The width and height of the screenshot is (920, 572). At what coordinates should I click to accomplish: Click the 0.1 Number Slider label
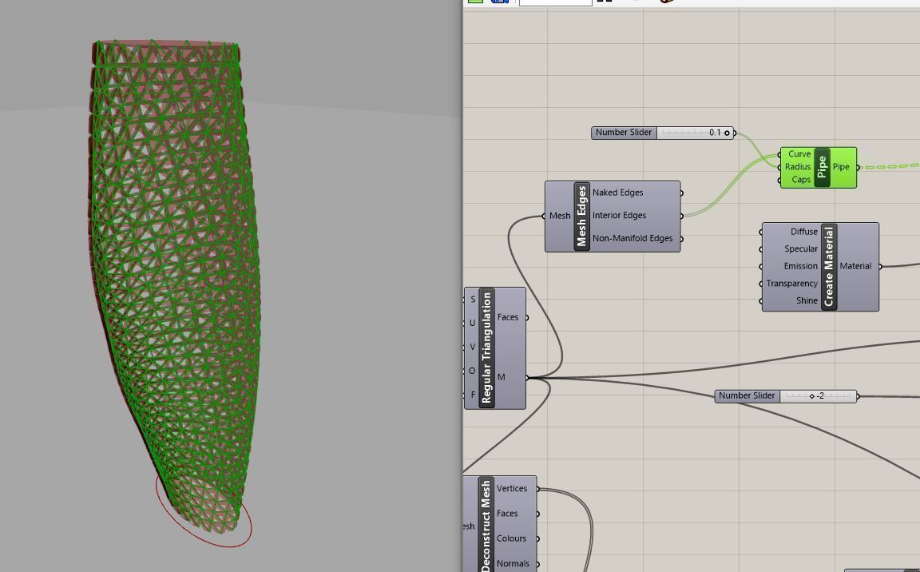pos(624,133)
